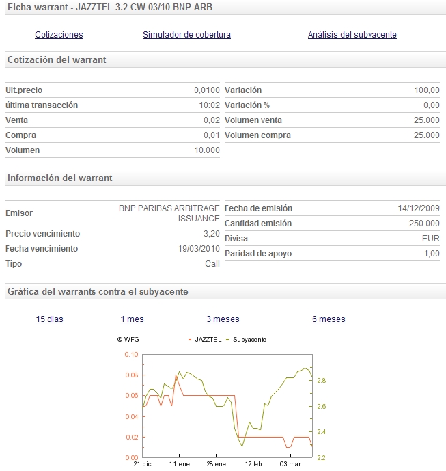
Task: Click the Cotización del warrant section header
Action: (57, 59)
